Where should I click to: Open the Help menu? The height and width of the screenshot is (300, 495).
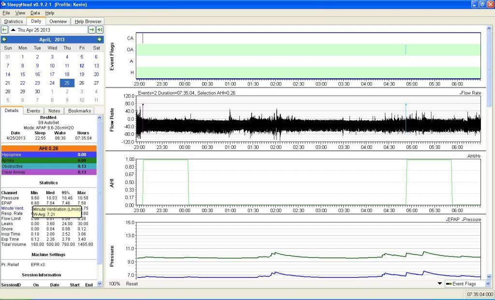pyautogui.click(x=50, y=13)
